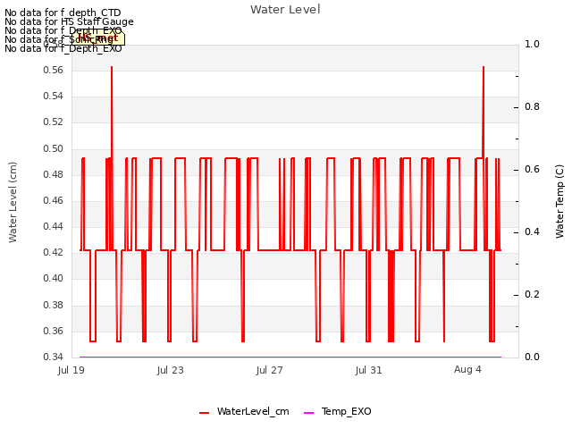Screen dimensions: 572x429
Task: Click the 0.38 left axis tick label
Action: pyautogui.click(x=54, y=305)
